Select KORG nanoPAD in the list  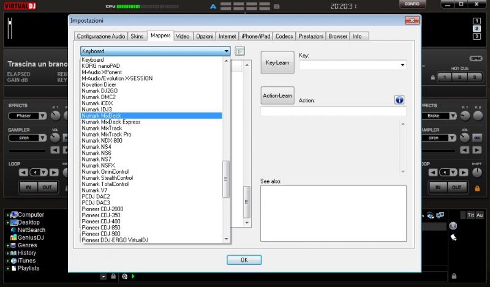[x=151, y=66]
